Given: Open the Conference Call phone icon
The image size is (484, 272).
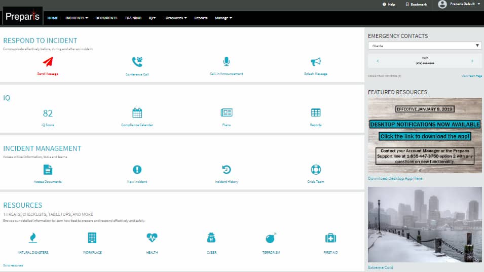Looking at the screenshot, I should (x=137, y=62).
